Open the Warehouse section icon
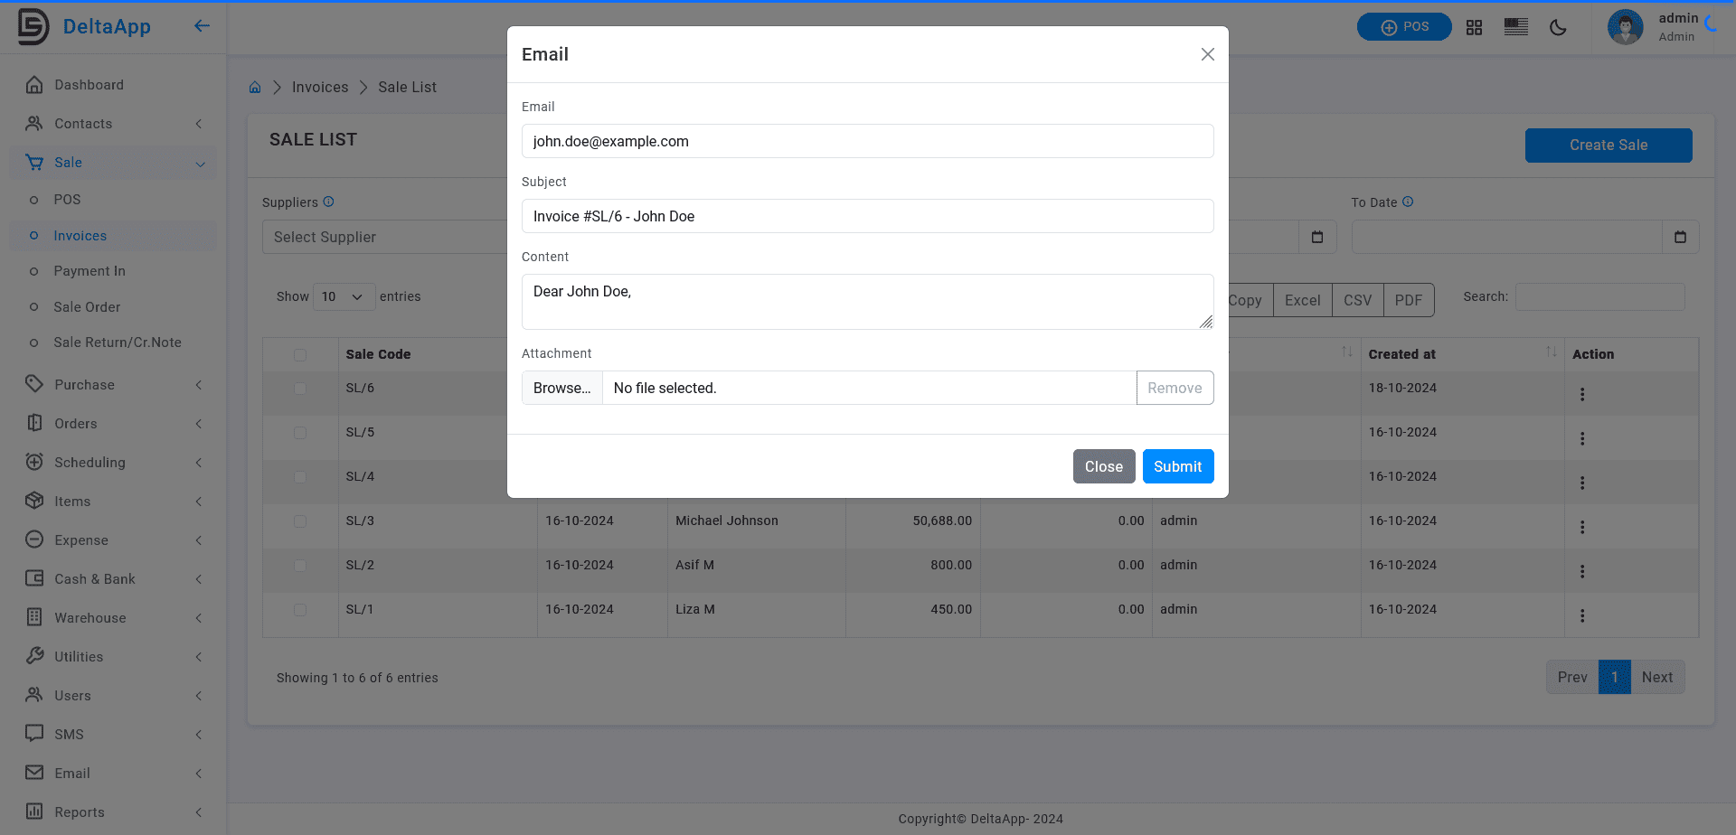 pos(34,617)
